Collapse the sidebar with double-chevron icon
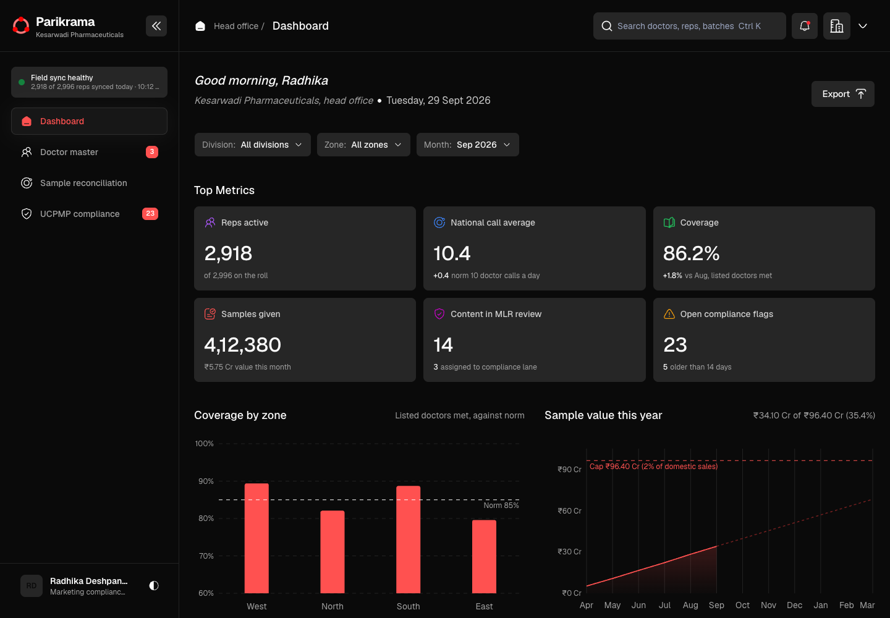 pyautogui.click(x=156, y=26)
